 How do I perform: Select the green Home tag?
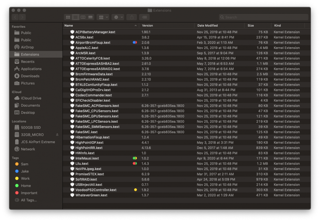26,186
